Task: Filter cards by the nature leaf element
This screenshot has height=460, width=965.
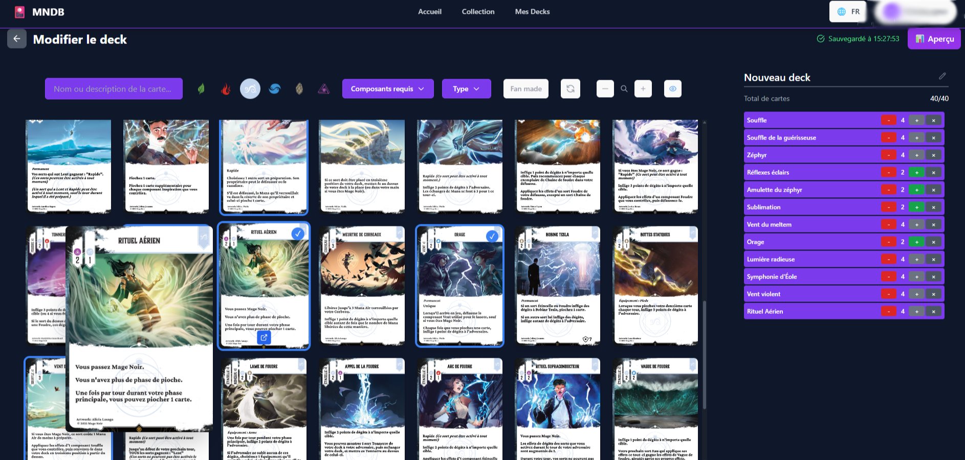Action: point(201,88)
